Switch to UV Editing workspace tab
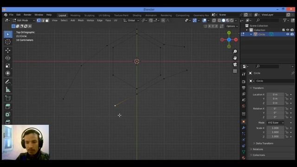 pyautogui.click(x=104, y=15)
